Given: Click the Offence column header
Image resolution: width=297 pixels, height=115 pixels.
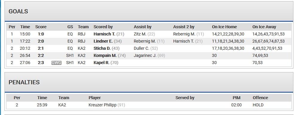Looking at the screenshot, I should coord(260,98).
